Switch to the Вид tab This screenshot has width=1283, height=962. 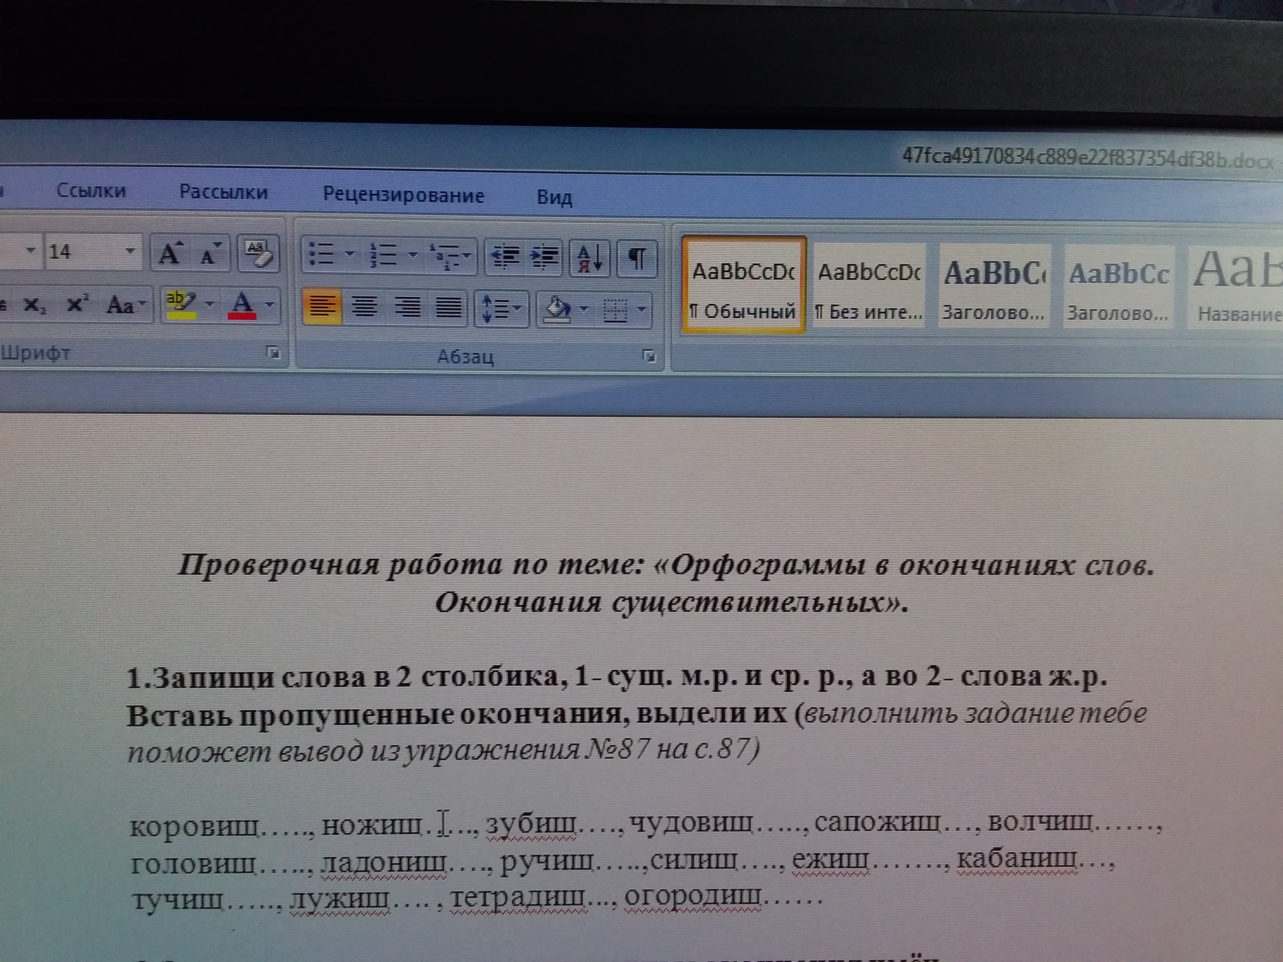coord(554,198)
